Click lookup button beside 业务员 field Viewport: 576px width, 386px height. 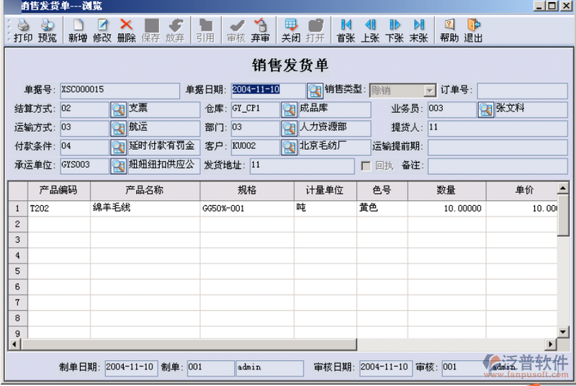[486, 109]
